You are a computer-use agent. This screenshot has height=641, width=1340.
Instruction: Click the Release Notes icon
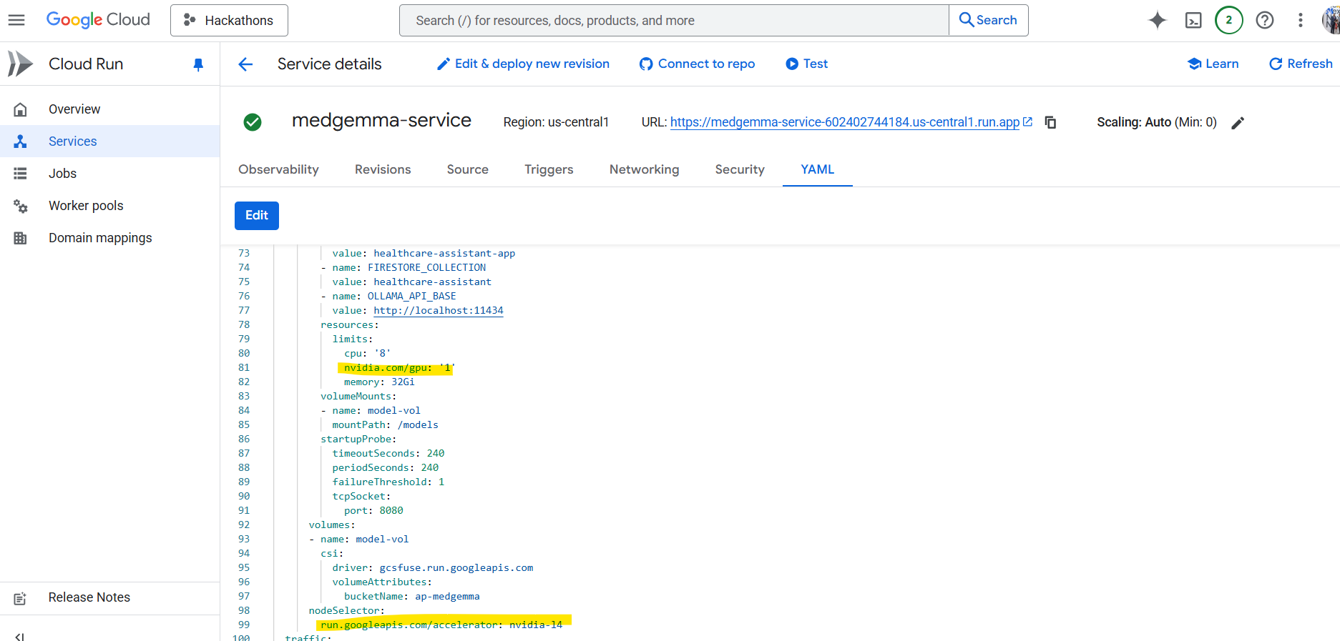coord(20,598)
